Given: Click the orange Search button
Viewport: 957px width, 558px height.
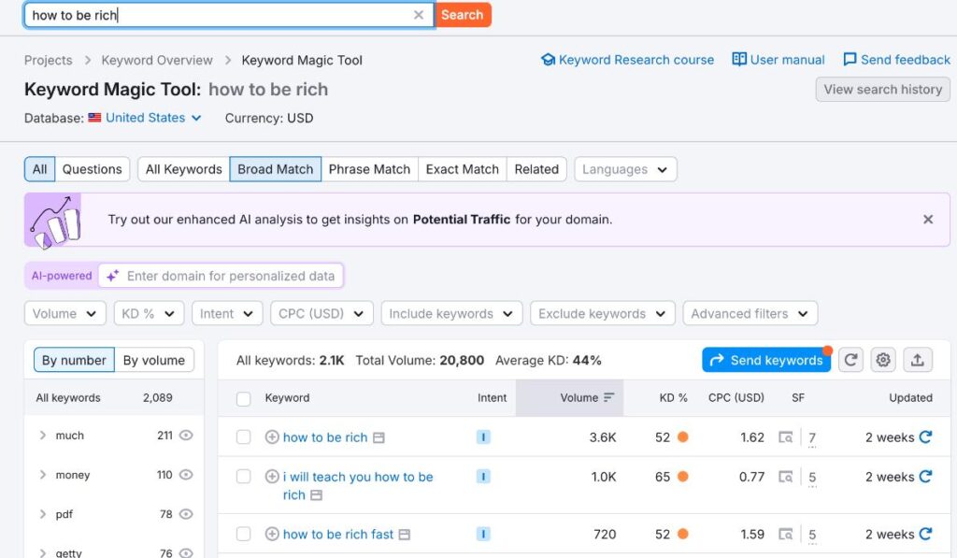Looking at the screenshot, I should click(463, 15).
